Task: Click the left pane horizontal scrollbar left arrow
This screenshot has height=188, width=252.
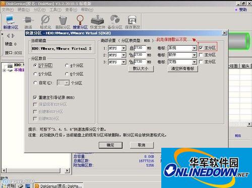Action: coord(4,170)
